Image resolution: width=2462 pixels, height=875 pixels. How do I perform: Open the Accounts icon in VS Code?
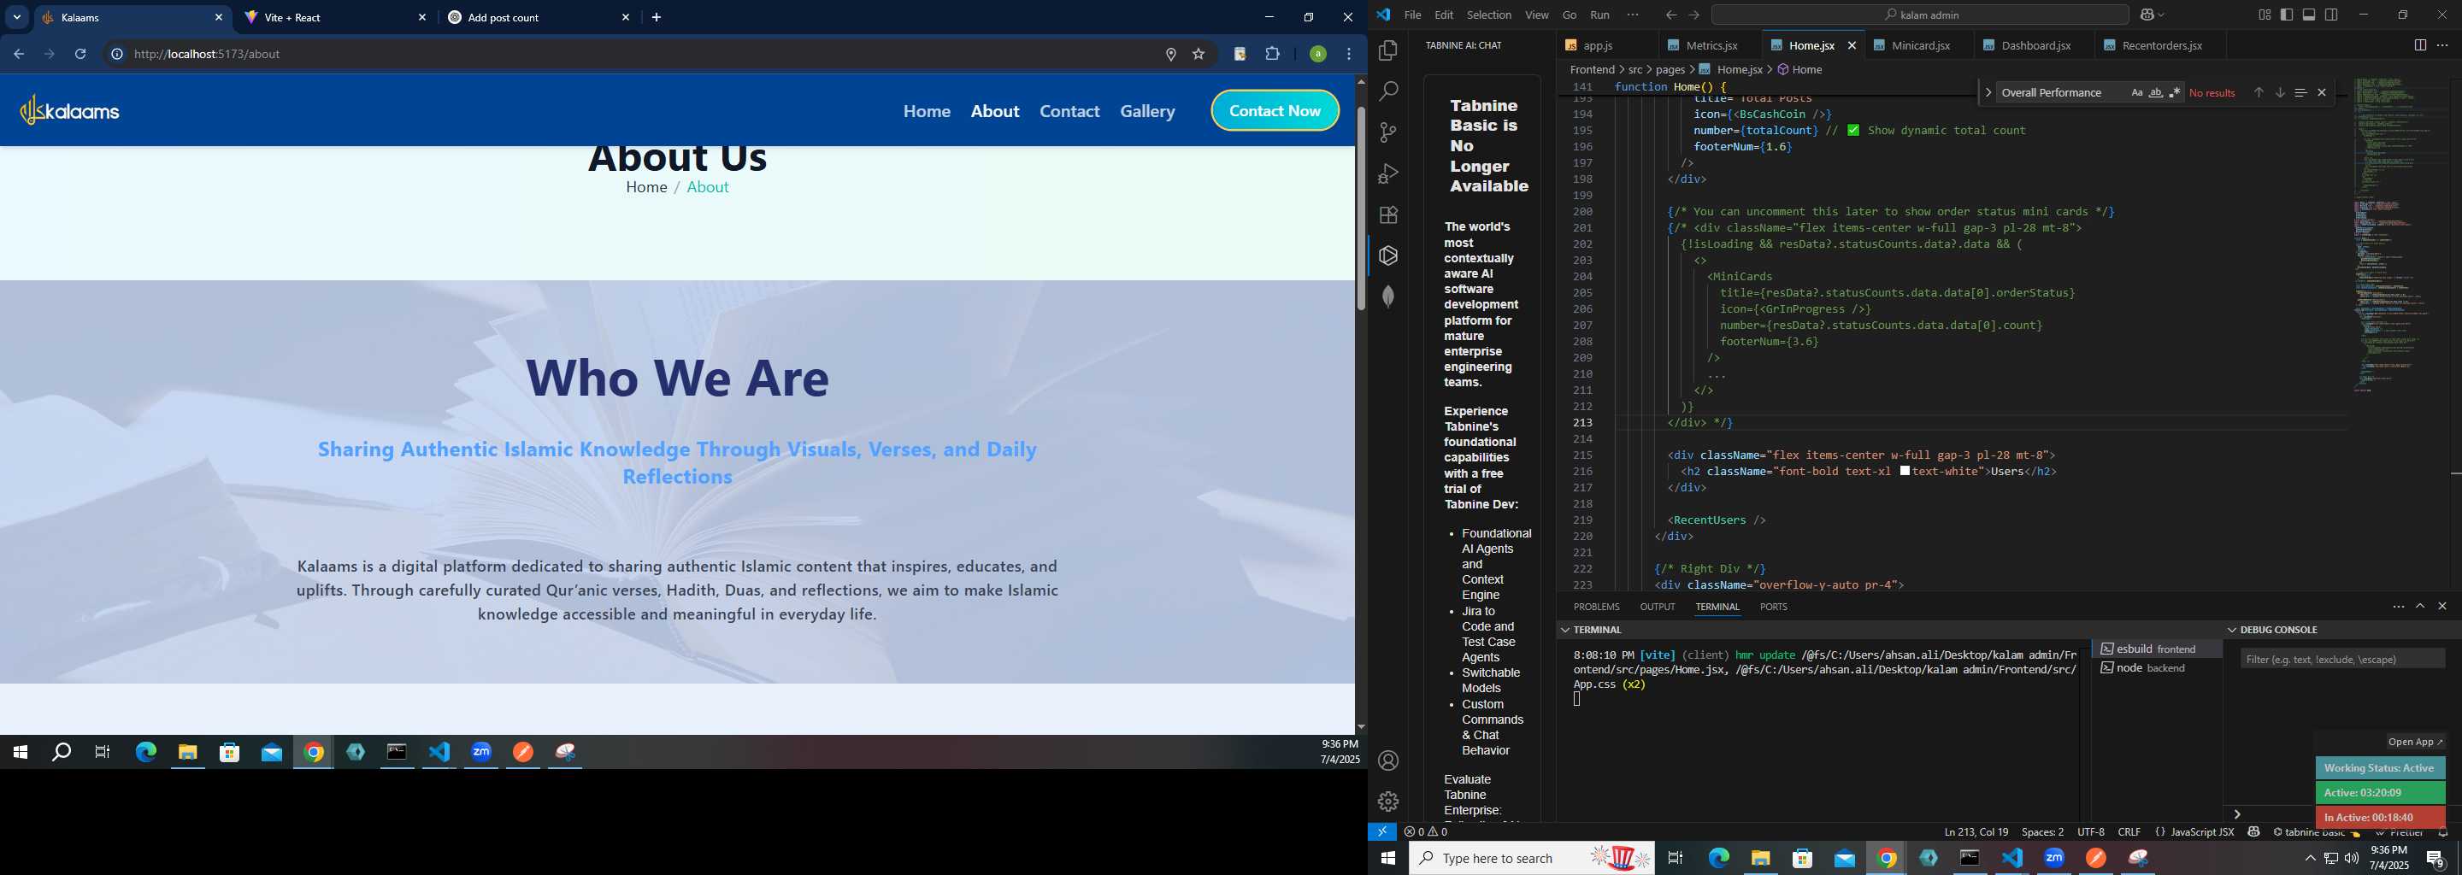pyautogui.click(x=1387, y=760)
